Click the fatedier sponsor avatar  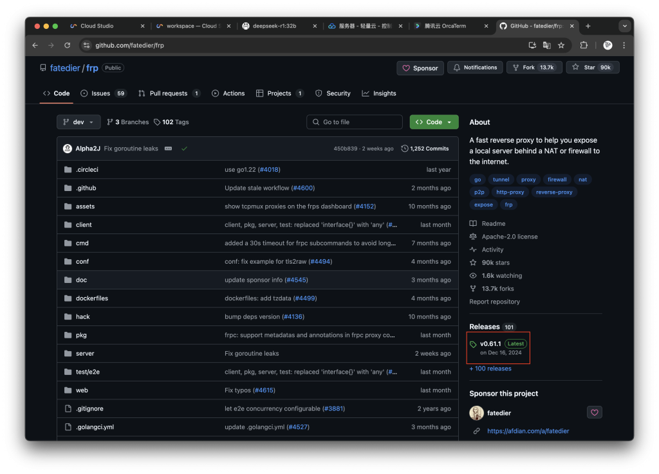pyautogui.click(x=476, y=413)
